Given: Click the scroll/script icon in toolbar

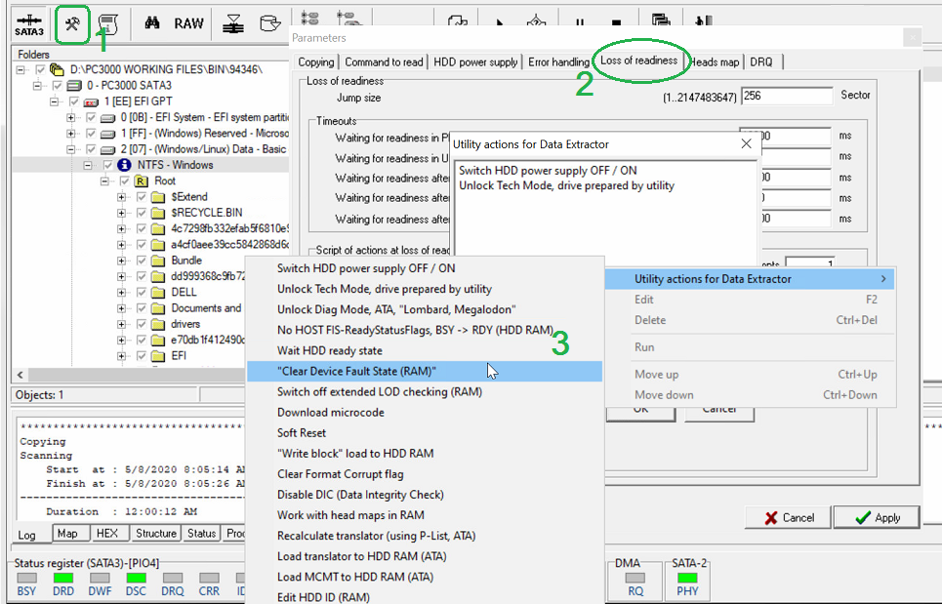Looking at the screenshot, I should pyautogui.click(x=107, y=23).
